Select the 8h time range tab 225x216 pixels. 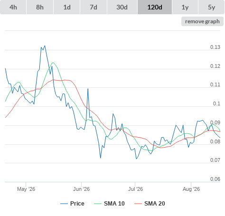pos(40,7)
